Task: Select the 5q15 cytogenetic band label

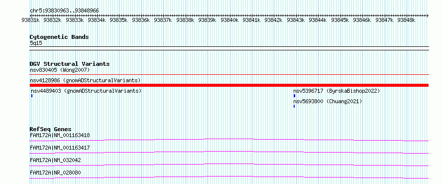Action: point(36,43)
